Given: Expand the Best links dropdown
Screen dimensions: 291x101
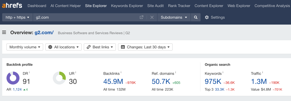Looking at the screenshot, I should coord(100,47).
